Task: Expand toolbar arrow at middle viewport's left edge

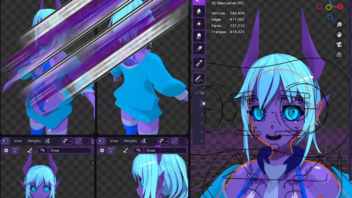Action: tap(97, 163)
